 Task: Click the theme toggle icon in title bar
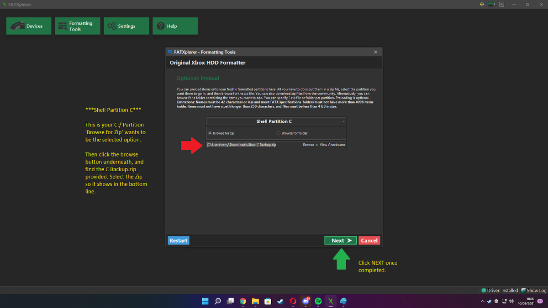482,4
